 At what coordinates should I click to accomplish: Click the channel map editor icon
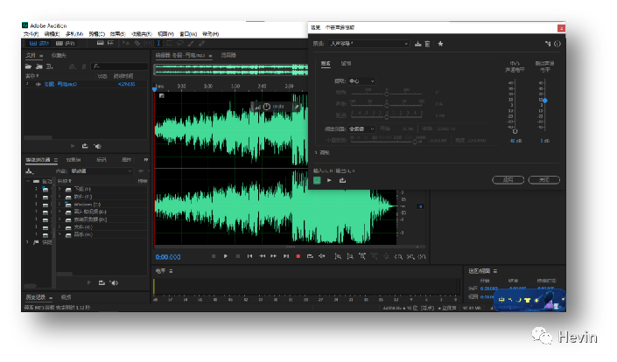coord(548,44)
